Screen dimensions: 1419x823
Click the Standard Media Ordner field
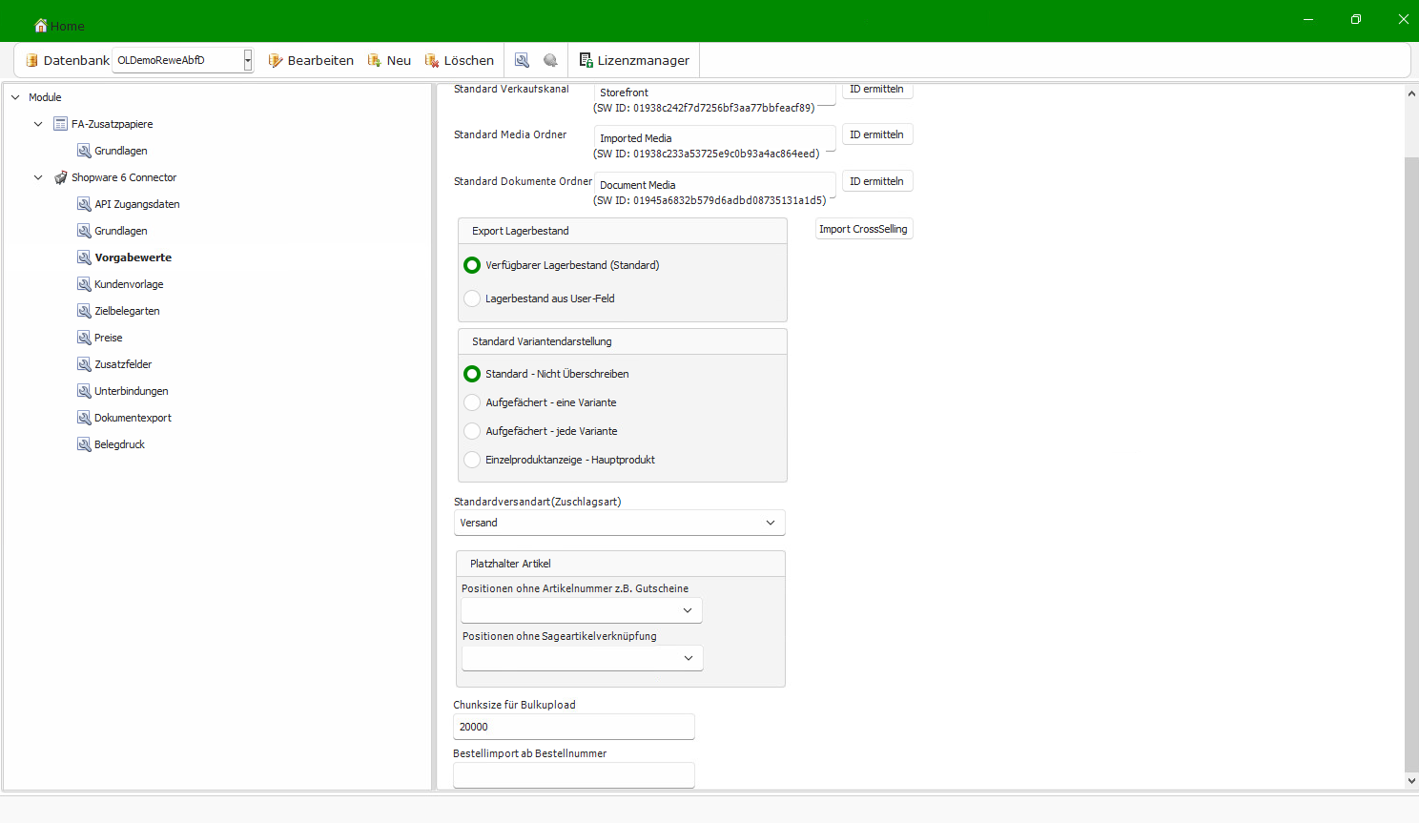tap(715, 138)
